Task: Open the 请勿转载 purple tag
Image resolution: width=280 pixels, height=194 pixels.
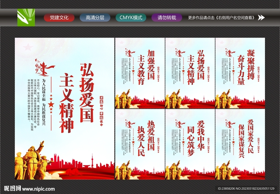Action: [x=167, y=18]
